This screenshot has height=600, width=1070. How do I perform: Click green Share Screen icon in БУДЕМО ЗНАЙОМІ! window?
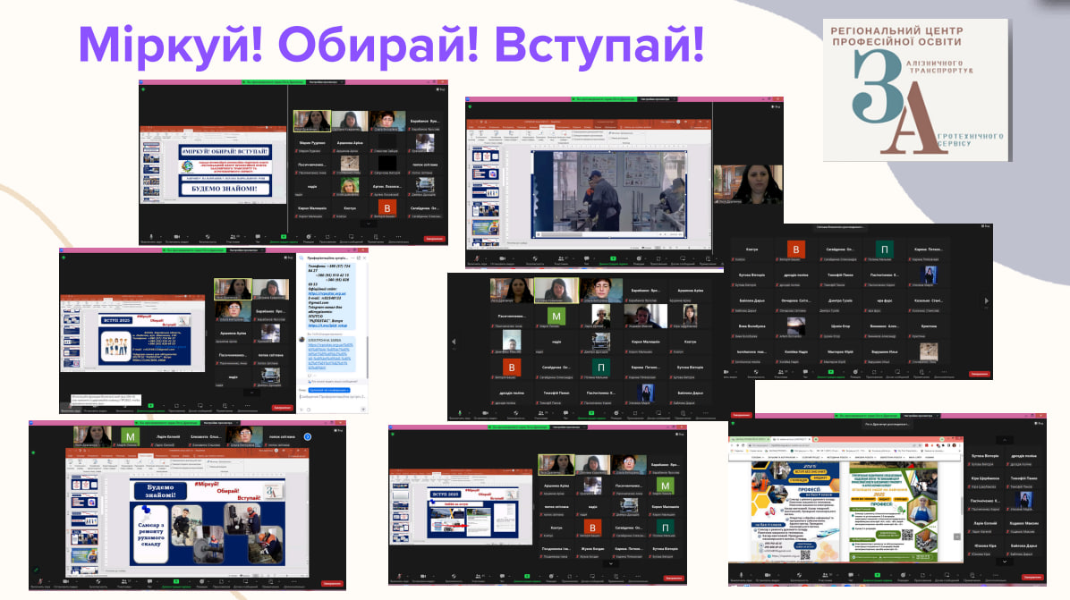tap(284, 238)
